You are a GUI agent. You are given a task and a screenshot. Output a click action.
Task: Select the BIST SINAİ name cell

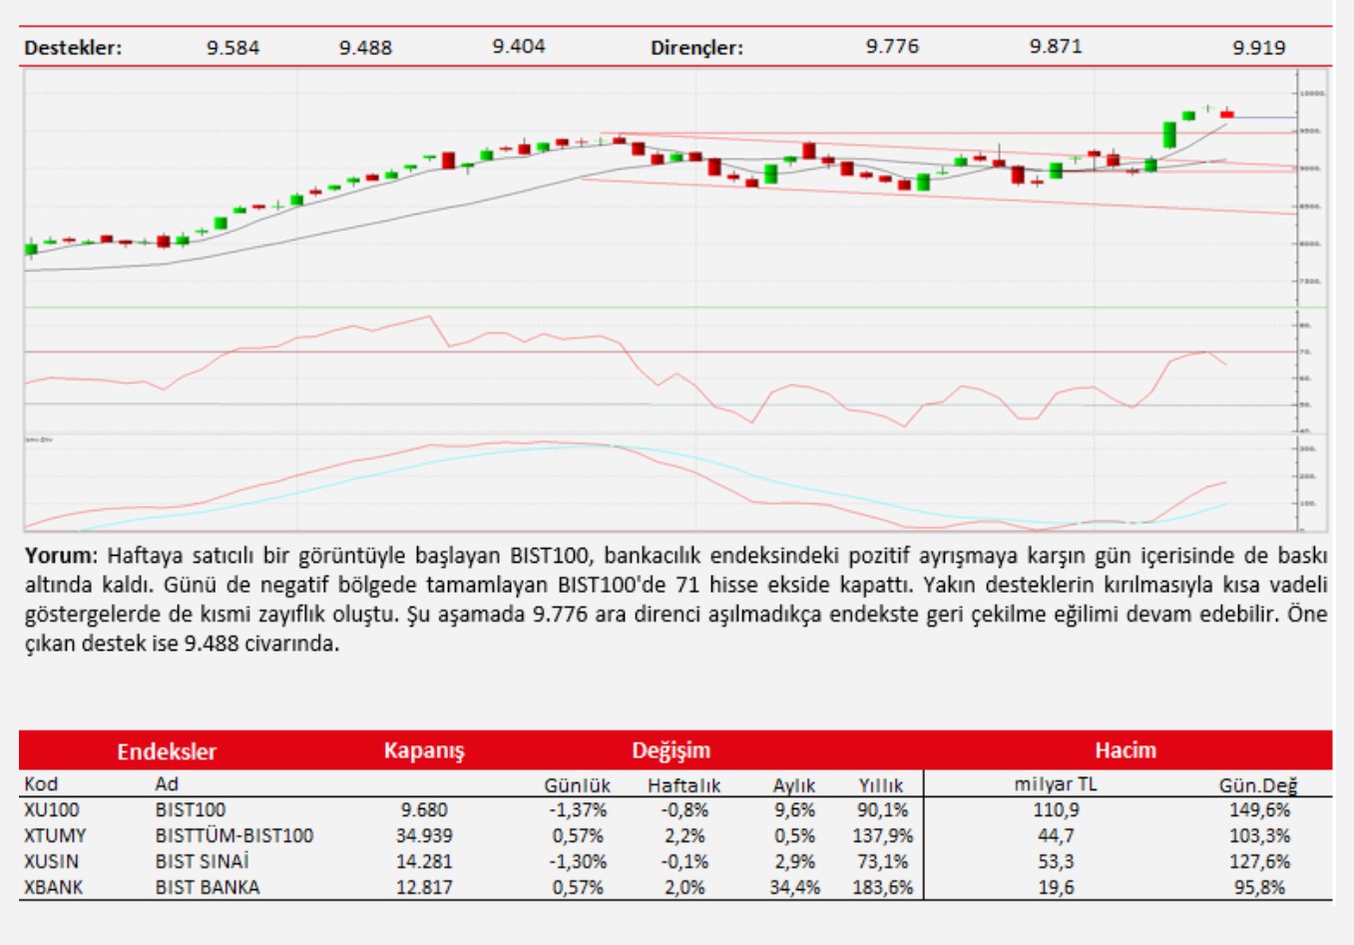[203, 862]
